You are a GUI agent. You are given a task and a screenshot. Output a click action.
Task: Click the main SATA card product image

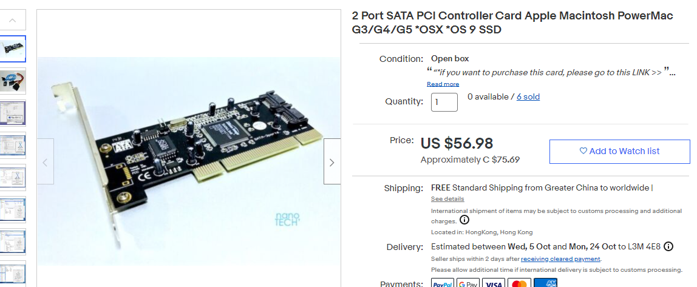click(189, 161)
